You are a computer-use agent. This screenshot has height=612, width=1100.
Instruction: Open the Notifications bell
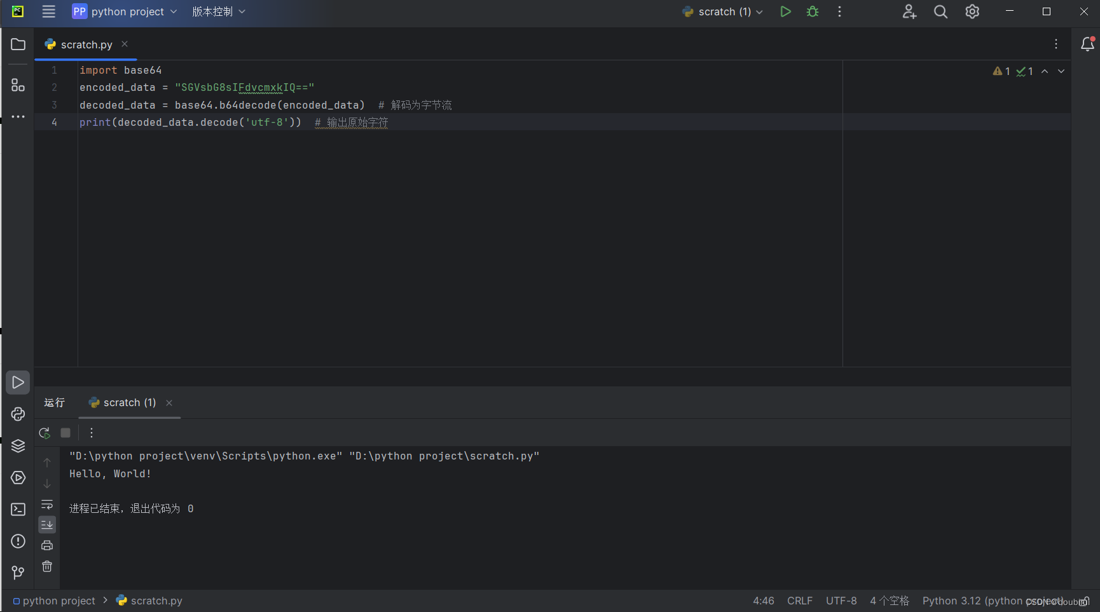pyautogui.click(x=1087, y=44)
